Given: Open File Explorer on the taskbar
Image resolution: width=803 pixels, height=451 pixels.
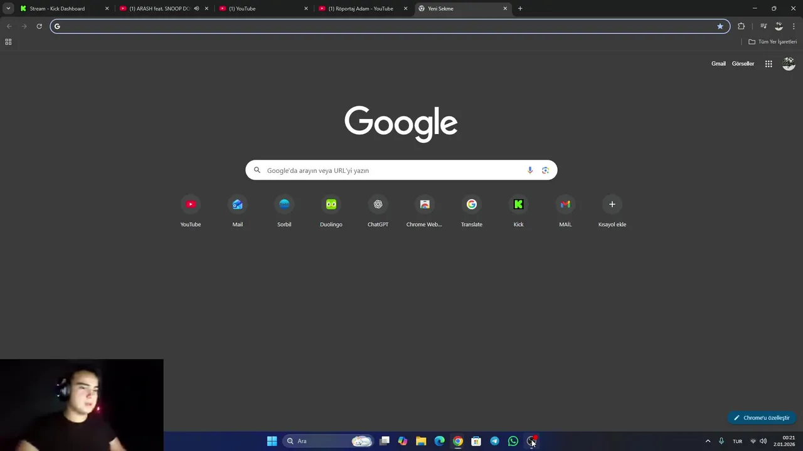Looking at the screenshot, I should (421, 441).
